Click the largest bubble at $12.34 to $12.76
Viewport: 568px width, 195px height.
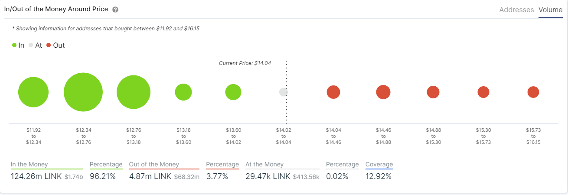pos(83,92)
